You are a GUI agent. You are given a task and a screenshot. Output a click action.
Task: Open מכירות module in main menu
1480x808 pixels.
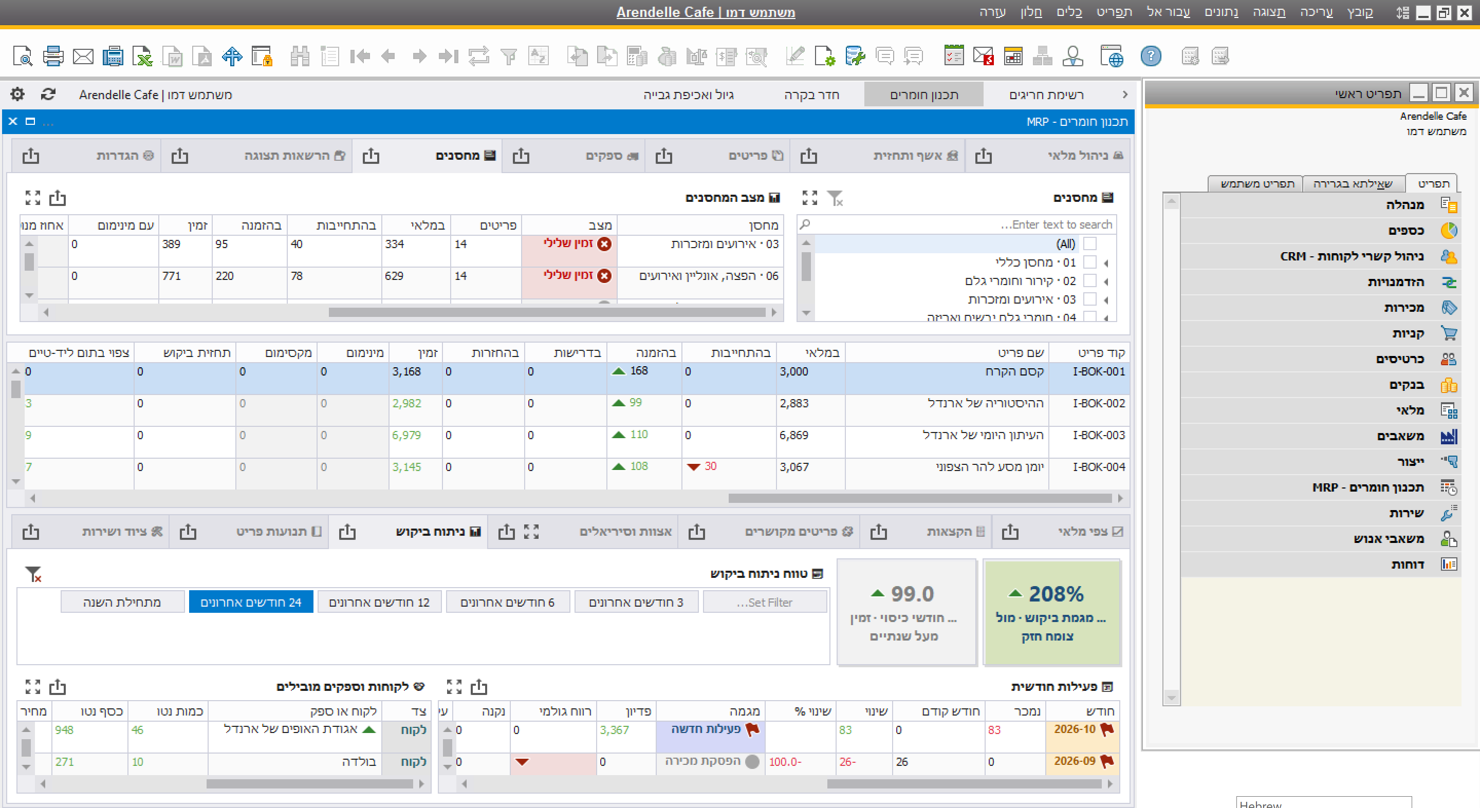[1320, 307]
